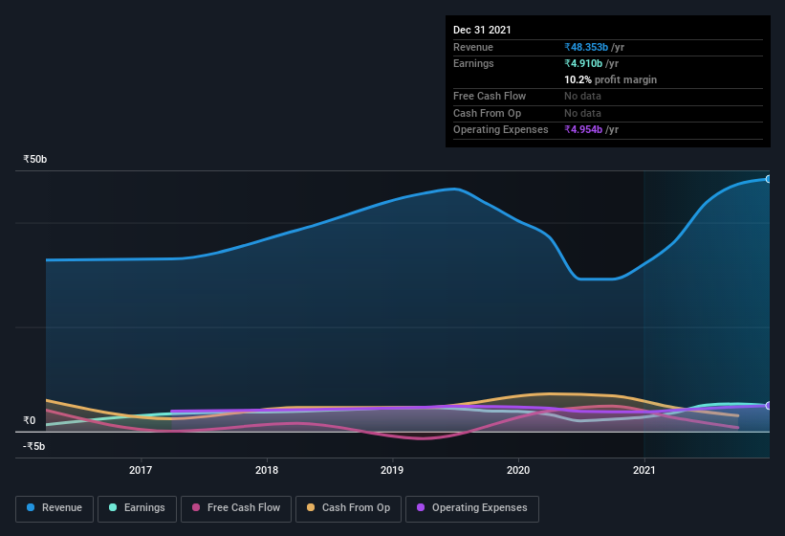785x536 pixels.
Task: Click the Revenue label in the tooltip
Action: tap(473, 47)
